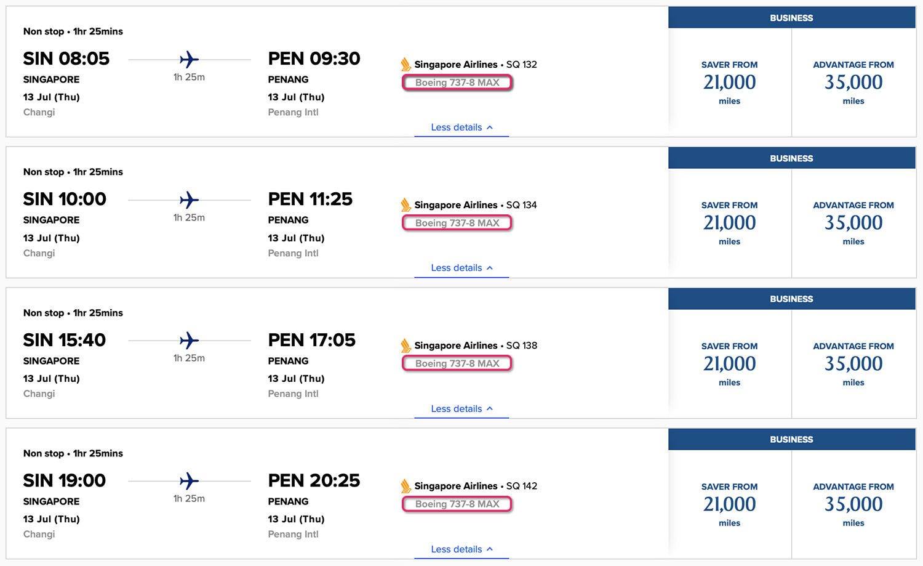Screen dimensions: 923x566
Task: Click the airplane icon for the 10:00 flight
Action: click(189, 200)
